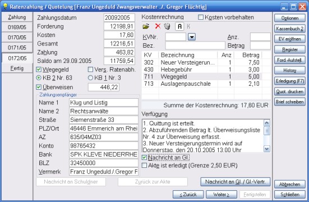
Task: Click EV eröffnen button
Action: (290, 39)
